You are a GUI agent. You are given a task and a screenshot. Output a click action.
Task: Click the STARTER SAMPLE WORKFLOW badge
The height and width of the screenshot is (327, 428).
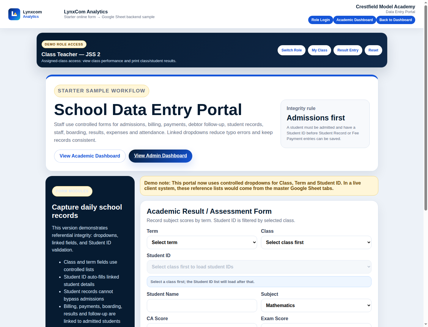tap(101, 91)
